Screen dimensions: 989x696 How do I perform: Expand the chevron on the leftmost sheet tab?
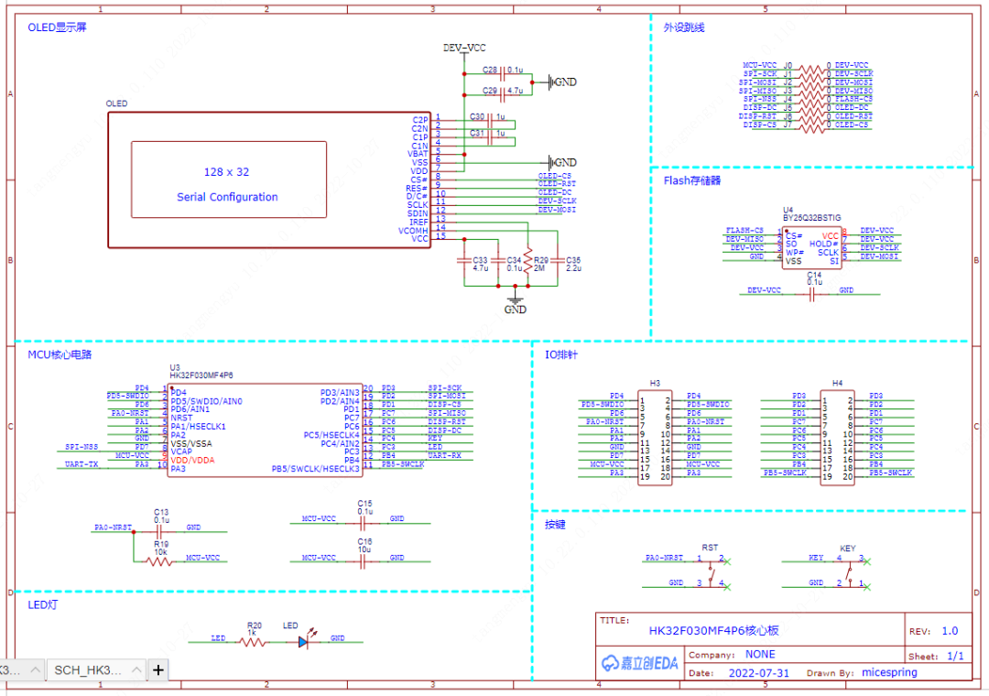click(35, 670)
